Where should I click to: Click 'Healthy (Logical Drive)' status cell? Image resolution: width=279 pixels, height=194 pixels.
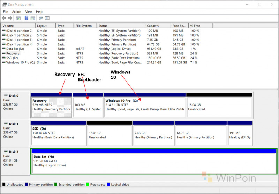(115, 49)
